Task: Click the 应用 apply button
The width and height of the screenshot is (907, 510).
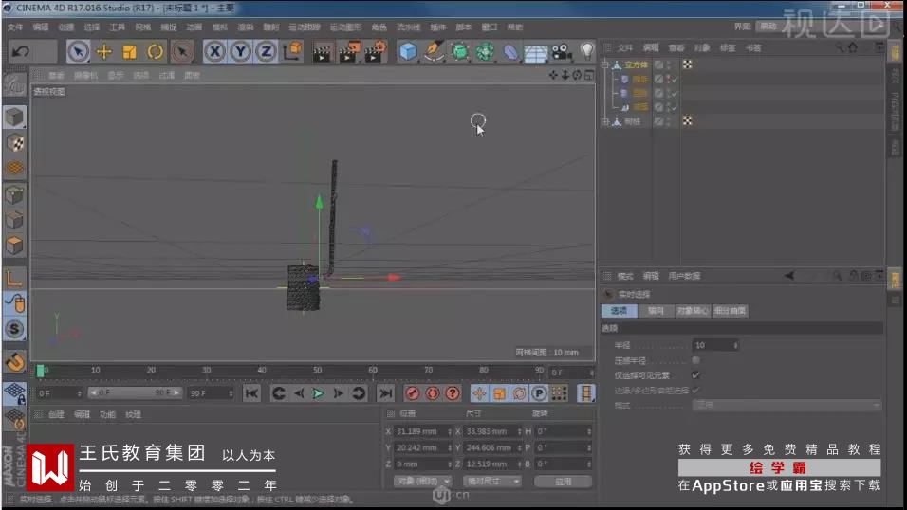Action: pyautogui.click(x=563, y=482)
